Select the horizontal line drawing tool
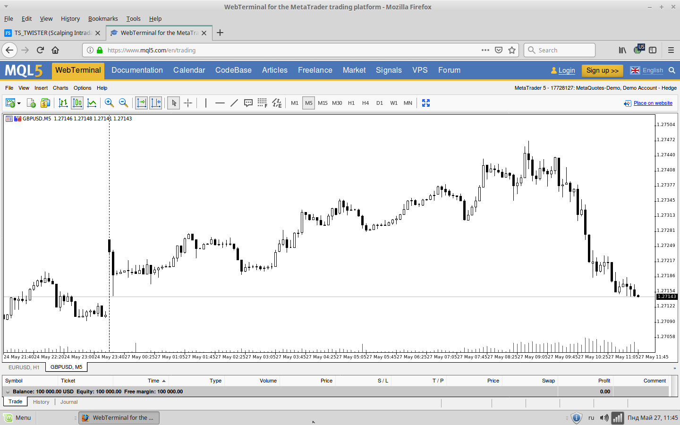The width and height of the screenshot is (680, 425). pyautogui.click(x=220, y=103)
